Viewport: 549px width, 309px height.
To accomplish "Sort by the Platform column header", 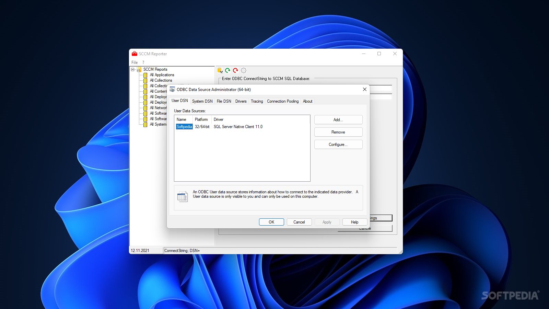I will tap(202, 119).
